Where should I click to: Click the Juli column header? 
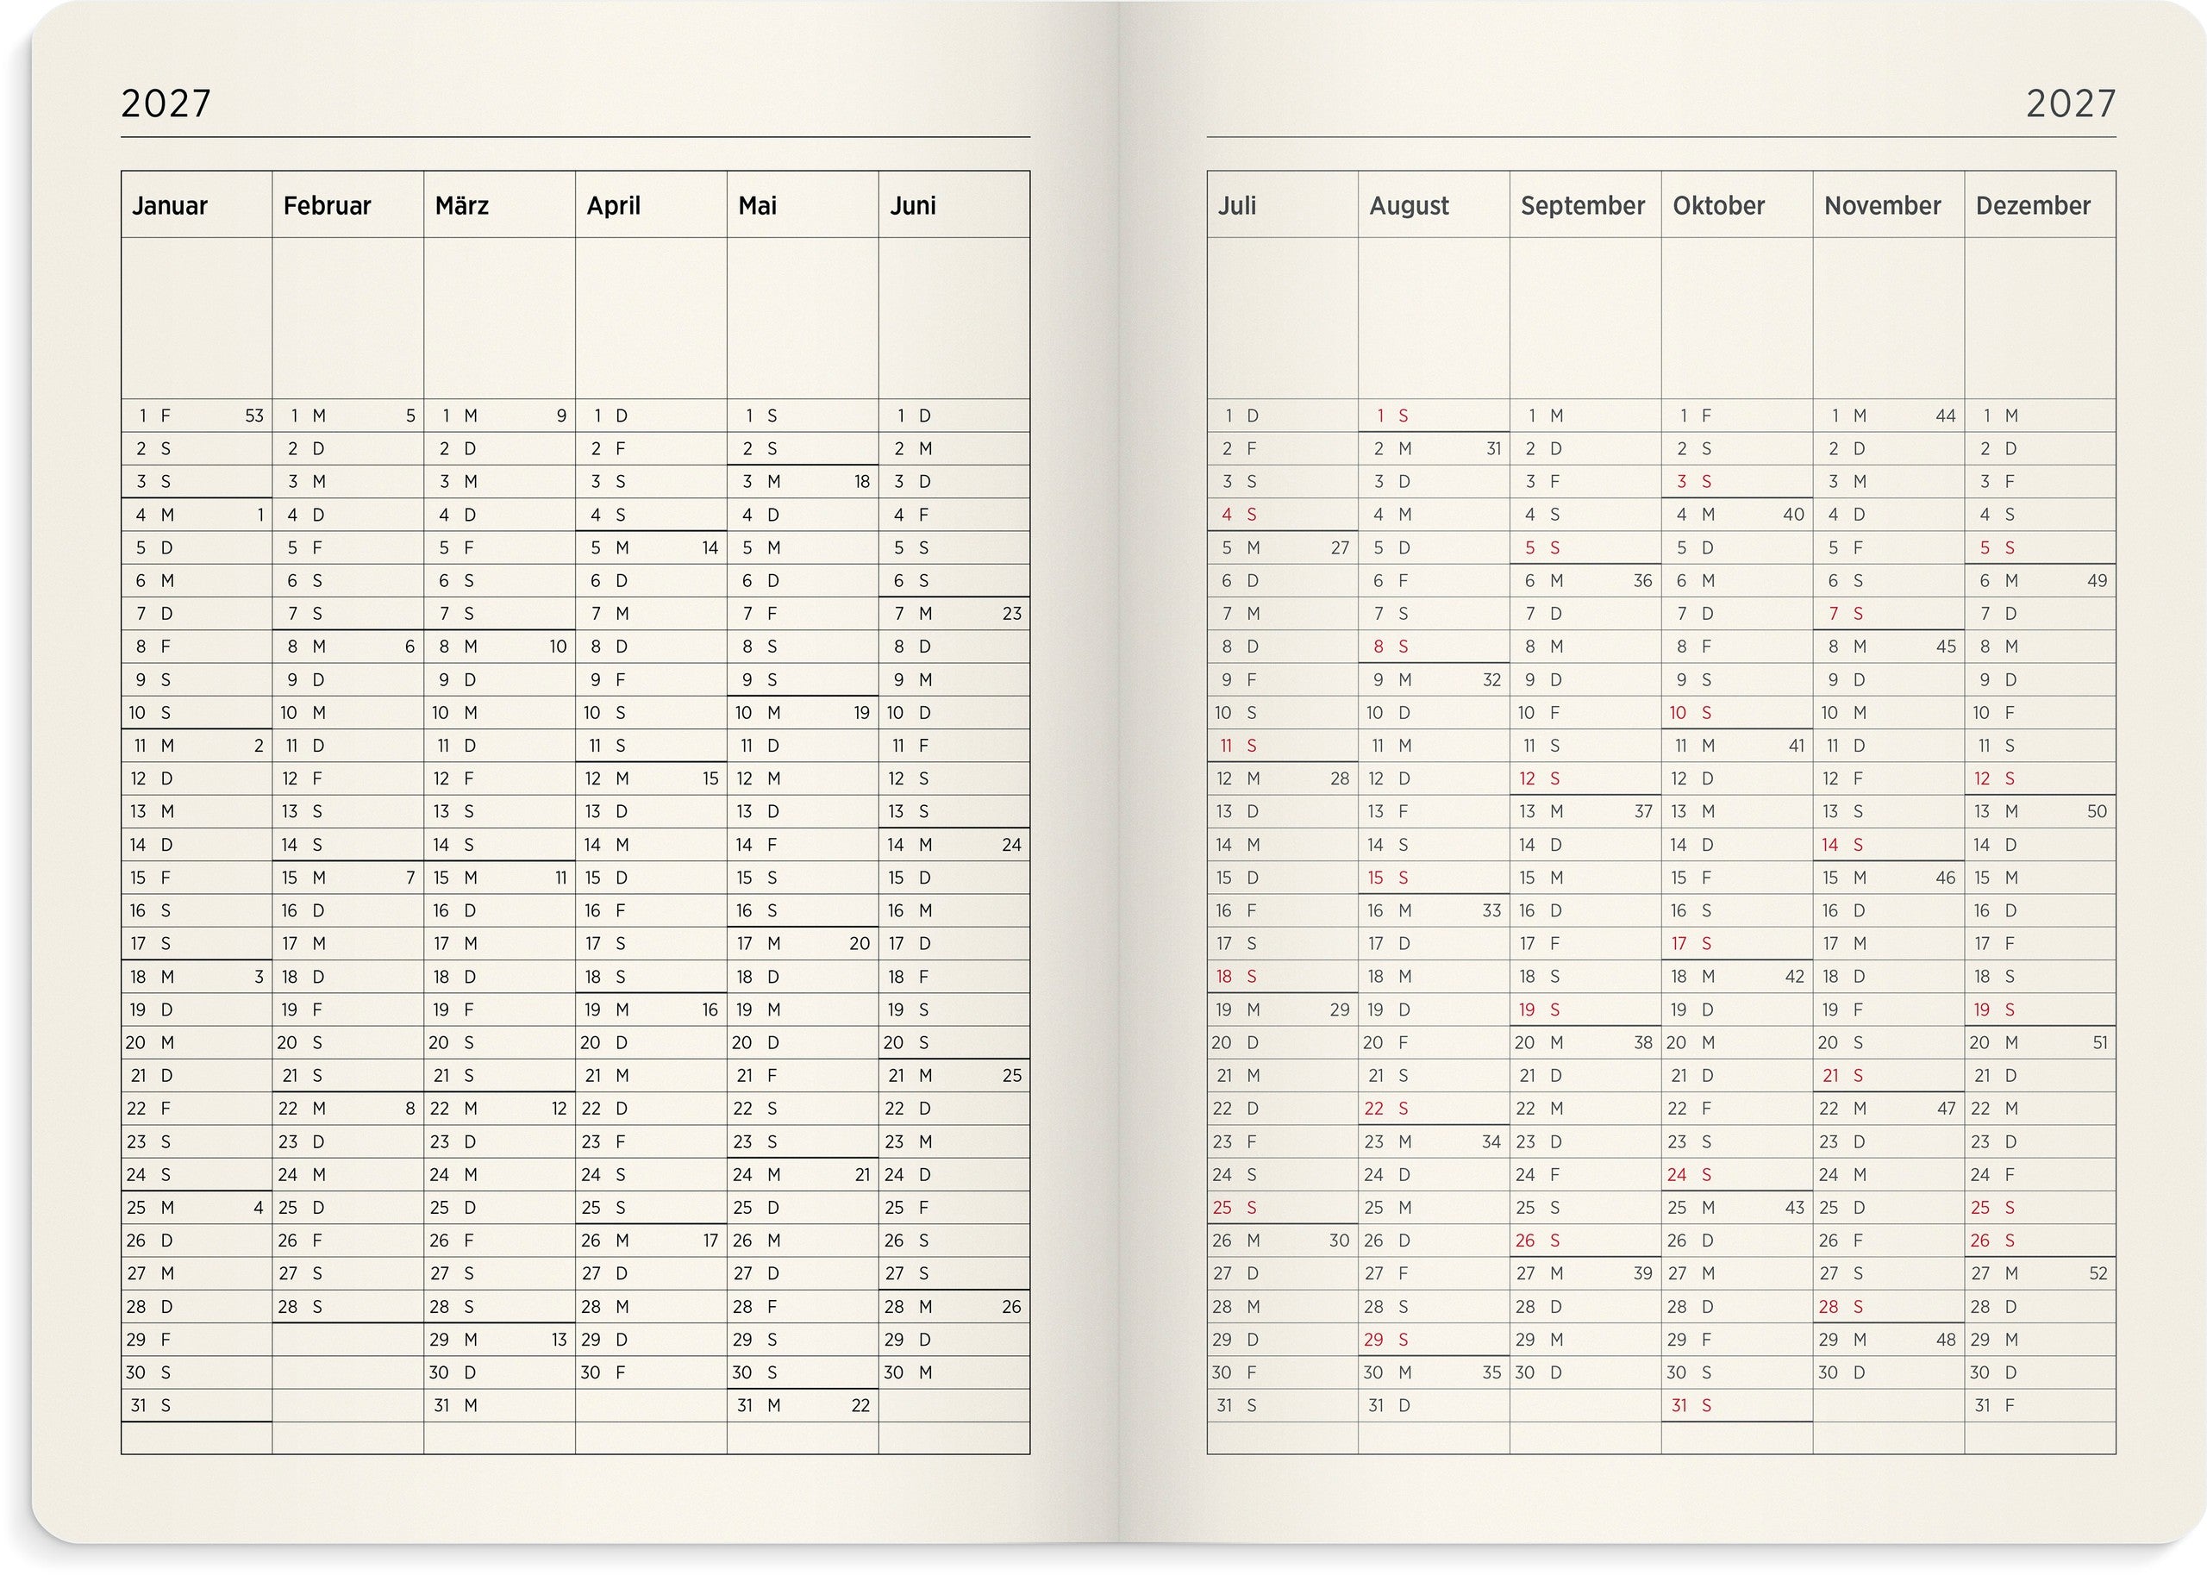point(1236,205)
